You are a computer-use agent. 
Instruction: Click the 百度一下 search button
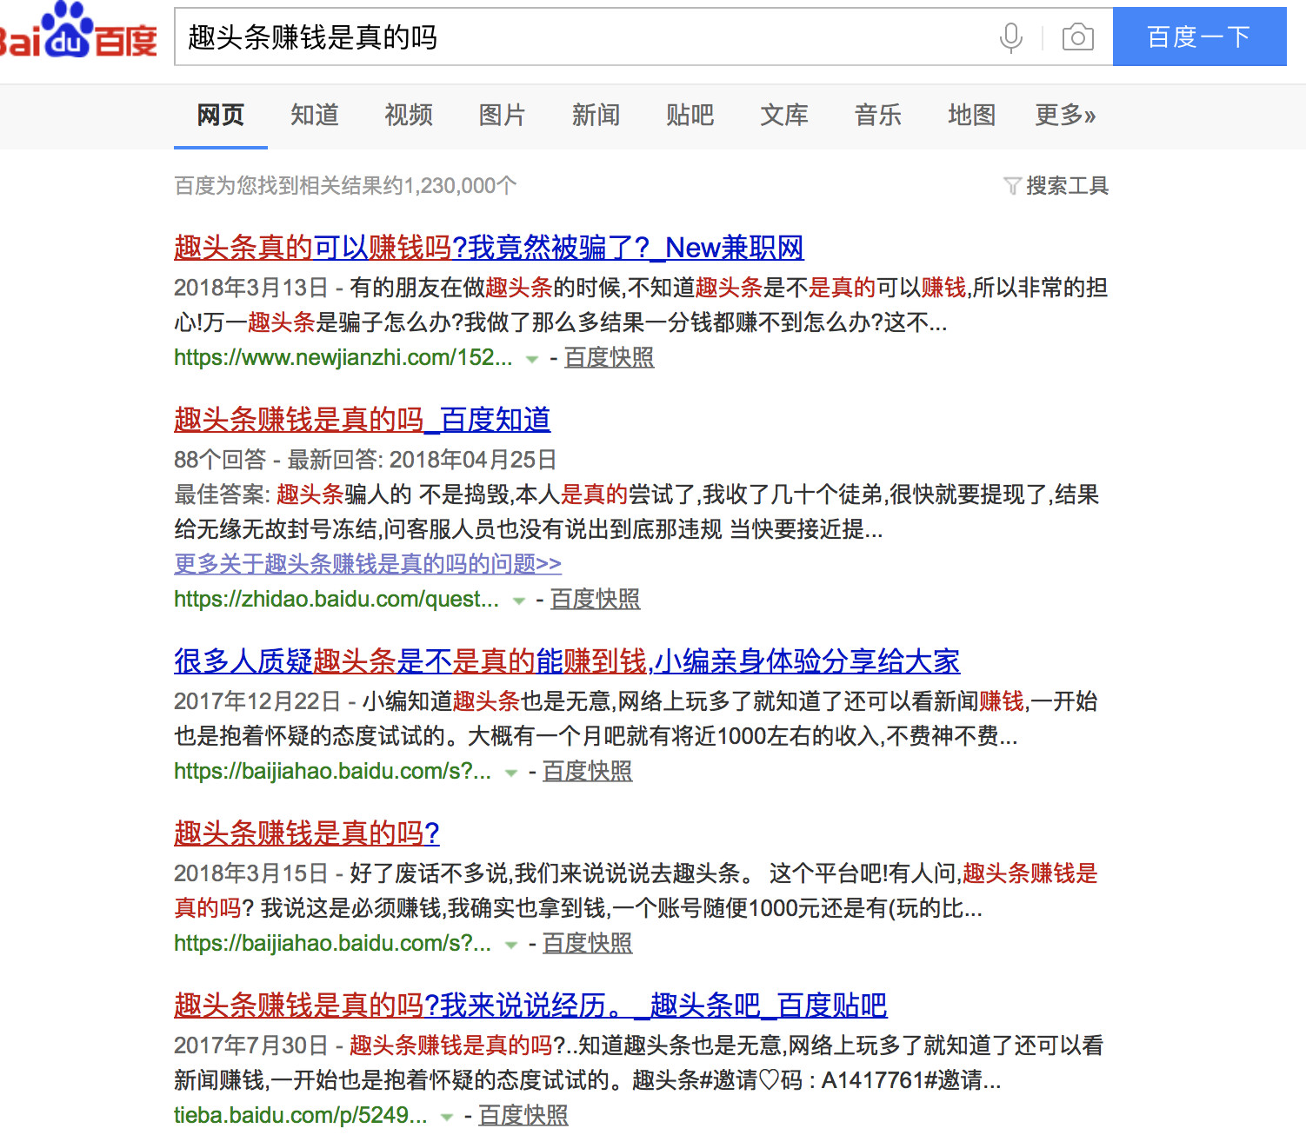point(1199,37)
